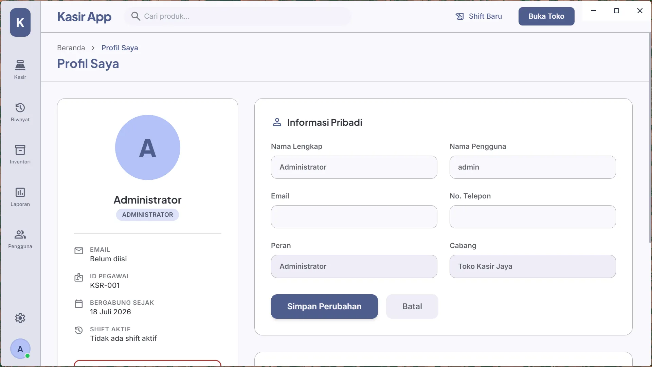The image size is (652, 367).
Task: Click the Belum diisi email text
Action: point(108,259)
